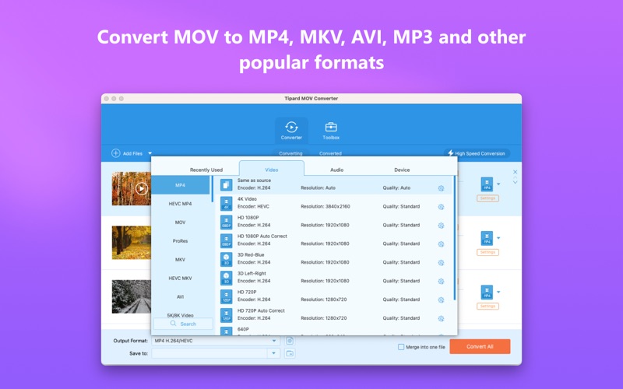Click third file's MP4 output format icon
The width and height of the screenshot is (623, 389).
point(487,293)
